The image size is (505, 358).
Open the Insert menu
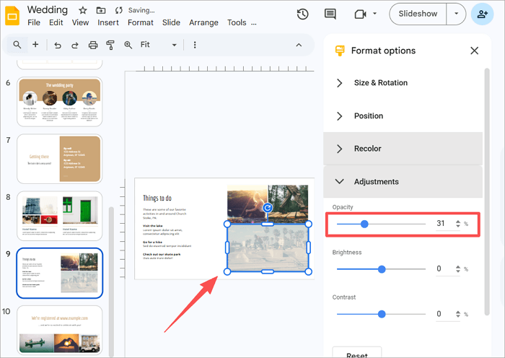pos(108,22)
